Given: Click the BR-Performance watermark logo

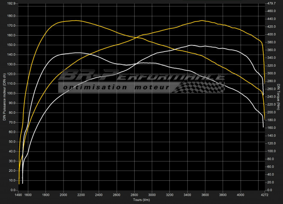Looking at the screenshot, I should click(x=141, y=77).
